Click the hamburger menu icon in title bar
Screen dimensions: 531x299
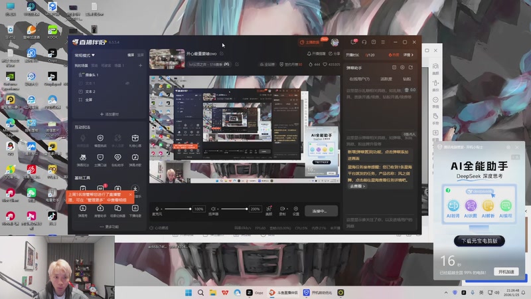coord(383,42)
